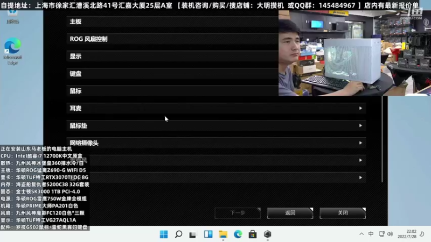
Task: Open the Microsoft Edge desktop shortcut
Action: (12, 52)
